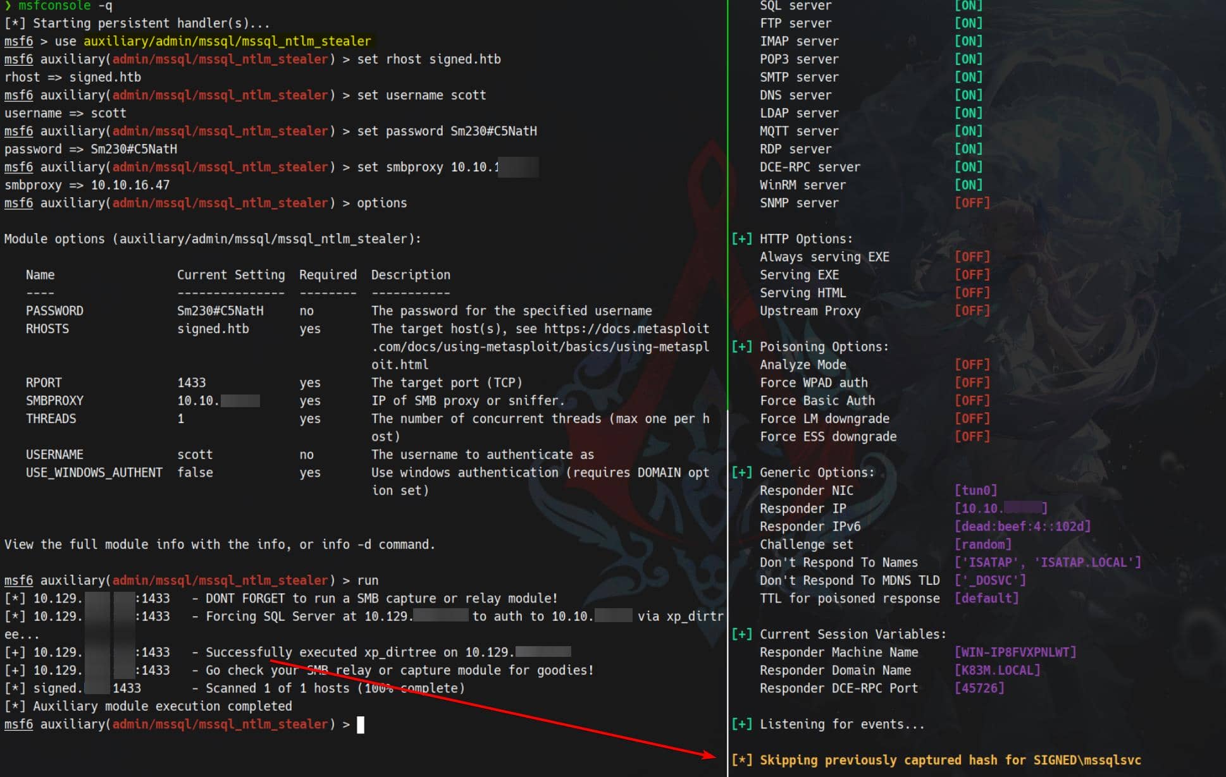The width and height of the screenshot is (1226, 777).
Task: Click the [OFF] flag for Analyze Mode
Action: [x=972, y=365]
